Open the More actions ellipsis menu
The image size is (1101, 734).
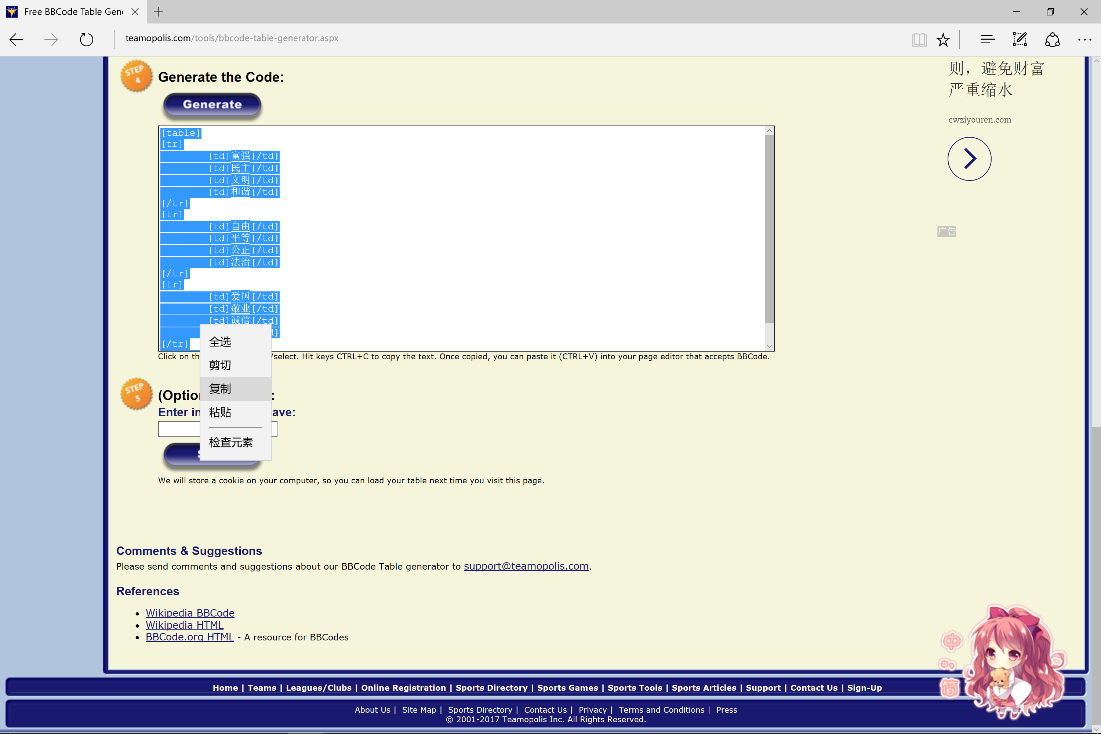(1084, 40)
